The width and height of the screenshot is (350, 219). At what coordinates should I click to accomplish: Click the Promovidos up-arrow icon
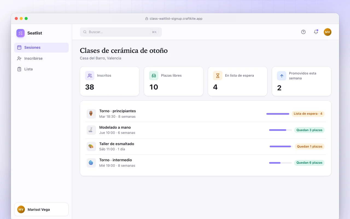tap(282, 76)
